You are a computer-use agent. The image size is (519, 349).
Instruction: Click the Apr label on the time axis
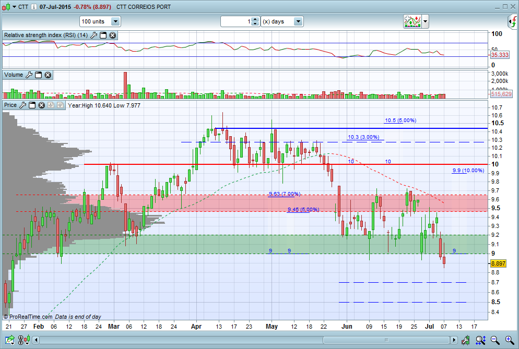(x=196, y=327)
